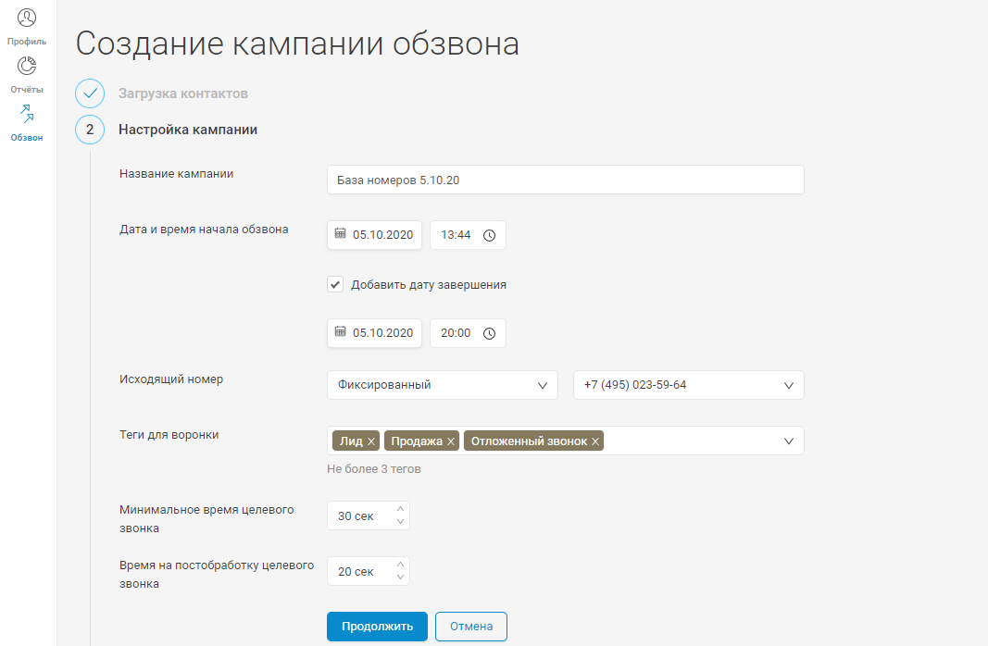
Task: Select step 2 Настройка кампании
Action: tap(187, 130)
